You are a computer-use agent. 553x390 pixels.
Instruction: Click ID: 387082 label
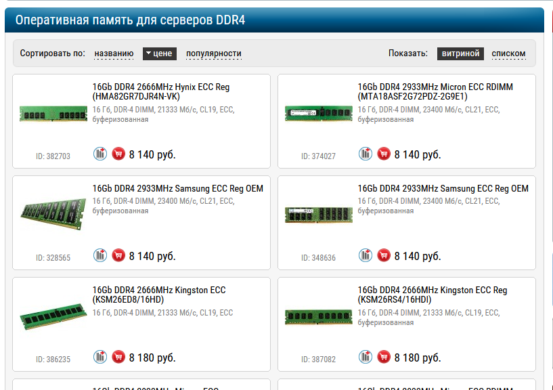point(318,360)
